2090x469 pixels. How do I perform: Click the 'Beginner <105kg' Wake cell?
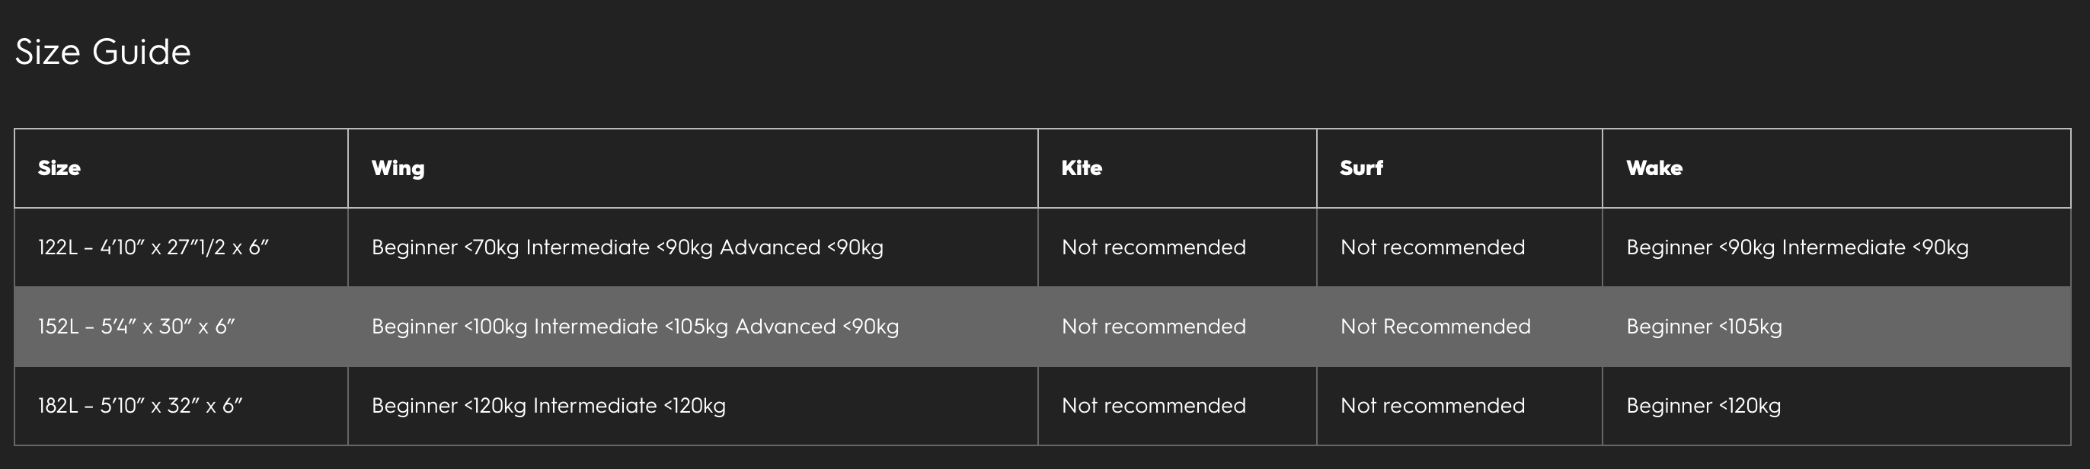point(1704,326)
